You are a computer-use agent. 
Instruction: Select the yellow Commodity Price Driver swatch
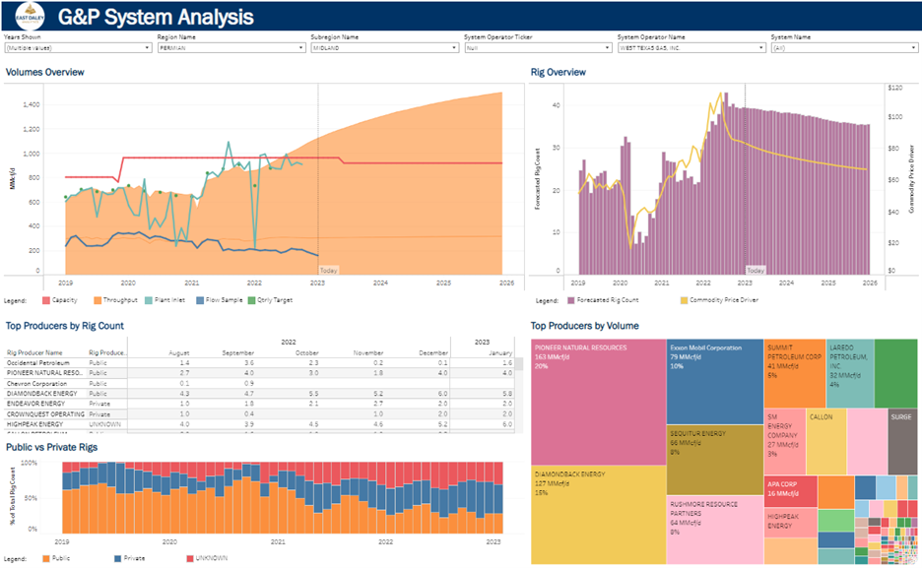684,300
